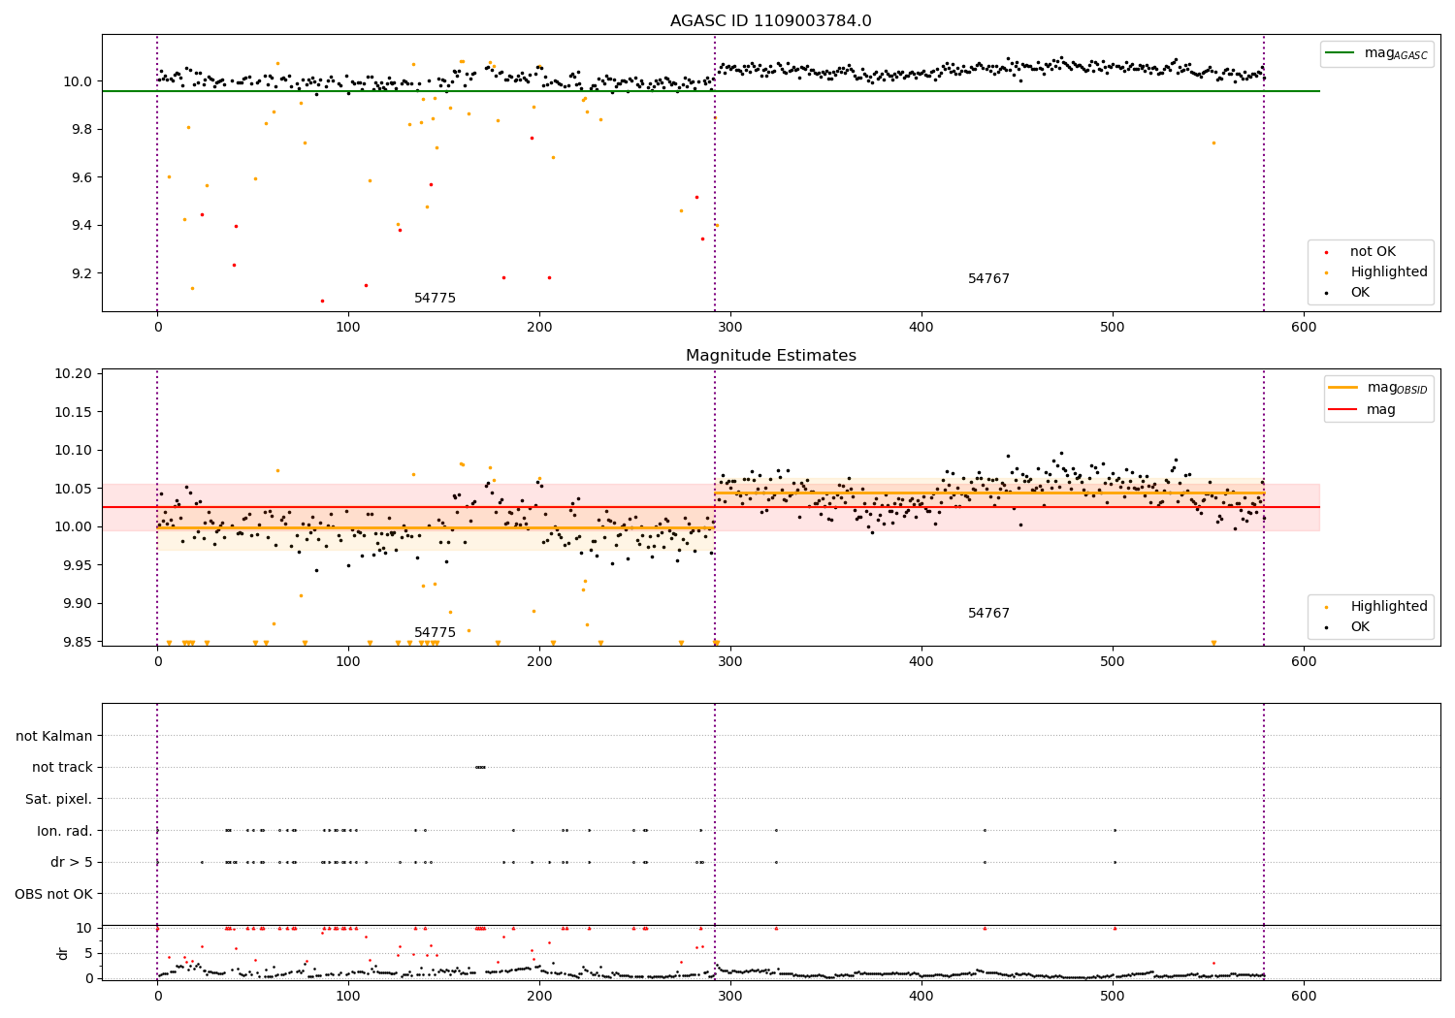Click the 'not Kalman' axis label
Viewport: 1455px width, 1018px height.
click(54, 736)
